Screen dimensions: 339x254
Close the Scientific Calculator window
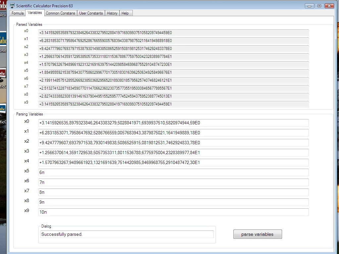click(329, 6)
